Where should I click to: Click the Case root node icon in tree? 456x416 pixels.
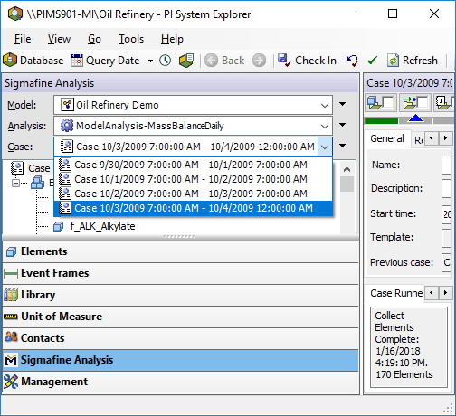17,168
